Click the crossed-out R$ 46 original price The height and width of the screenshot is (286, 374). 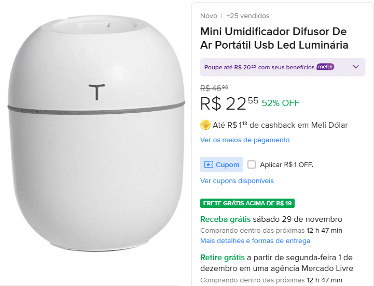point(214,88)
